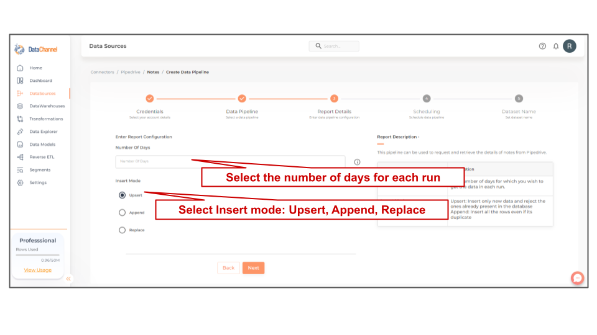Click the DataWarehouses menu label

tap(47, 106)
